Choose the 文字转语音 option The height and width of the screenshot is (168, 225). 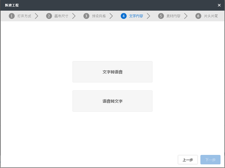tap(112, 72)
